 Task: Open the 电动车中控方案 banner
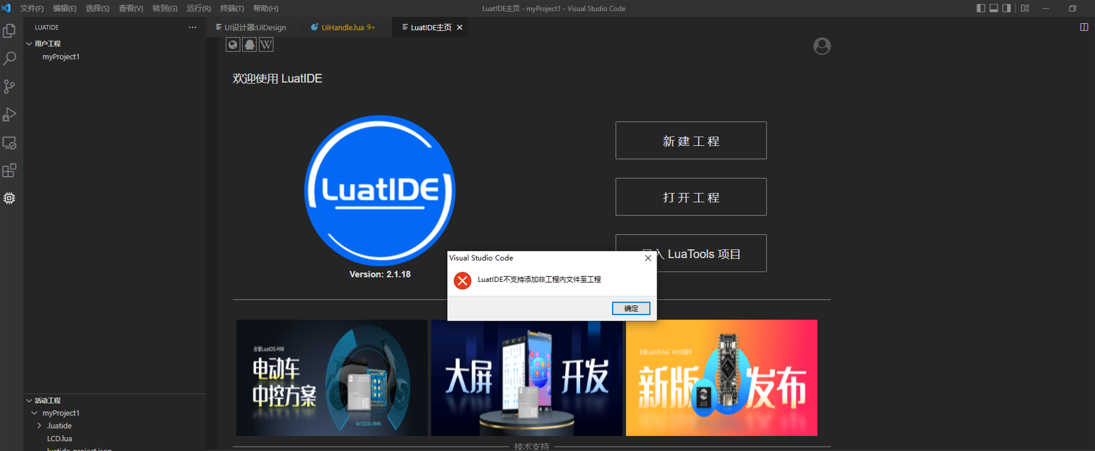pos(332,378)
